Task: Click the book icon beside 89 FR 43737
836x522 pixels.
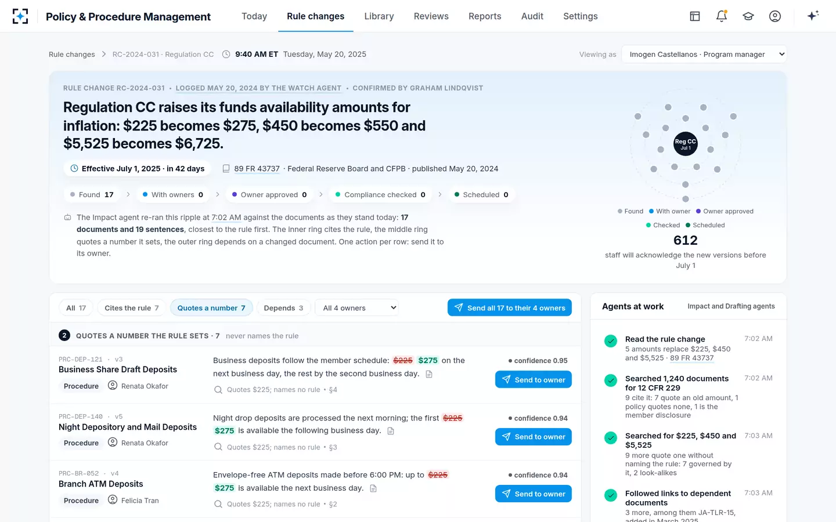Action: [226, 169]
